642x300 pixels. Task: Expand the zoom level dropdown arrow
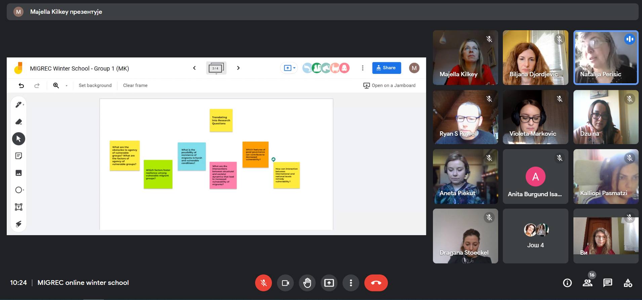pyautogui.click(x=67, y=86)
